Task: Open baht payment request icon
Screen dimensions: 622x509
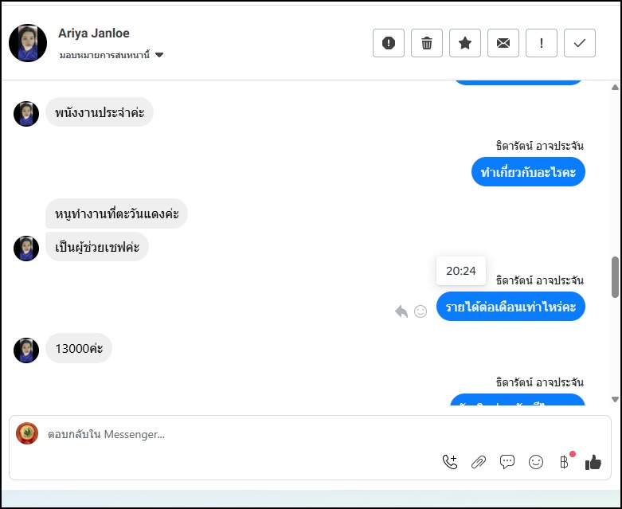Action: point(565,462)
